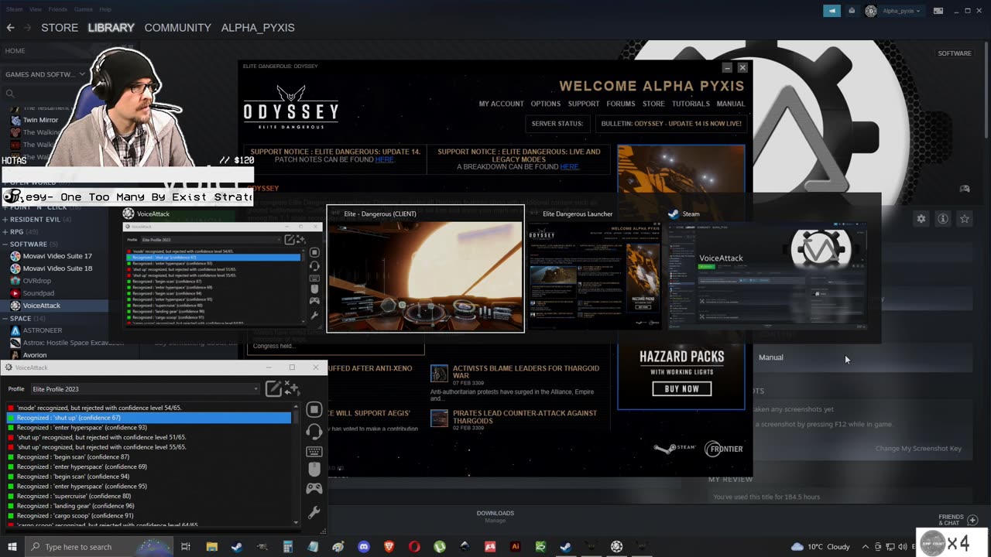This screenshot has height=557, width=991.
Task: Toggle VoiceAttack mouse shortcuts icon
Action: 314,470
